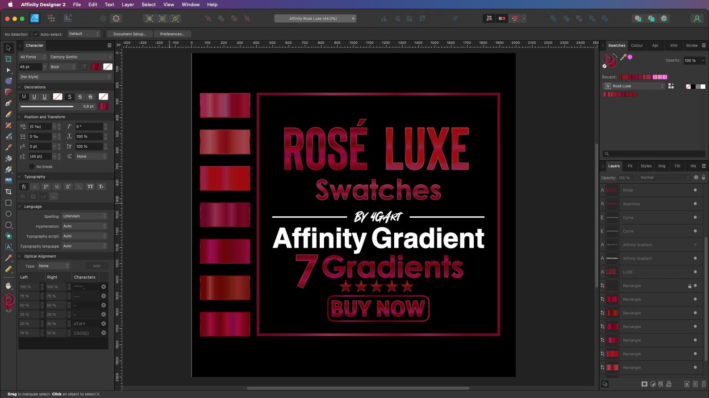Switch to the Styles tab
709x398 pixels.
point(646,166)
